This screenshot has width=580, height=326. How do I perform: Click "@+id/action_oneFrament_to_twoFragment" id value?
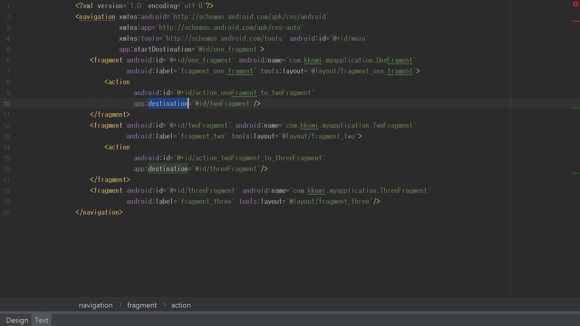[244, 93]
